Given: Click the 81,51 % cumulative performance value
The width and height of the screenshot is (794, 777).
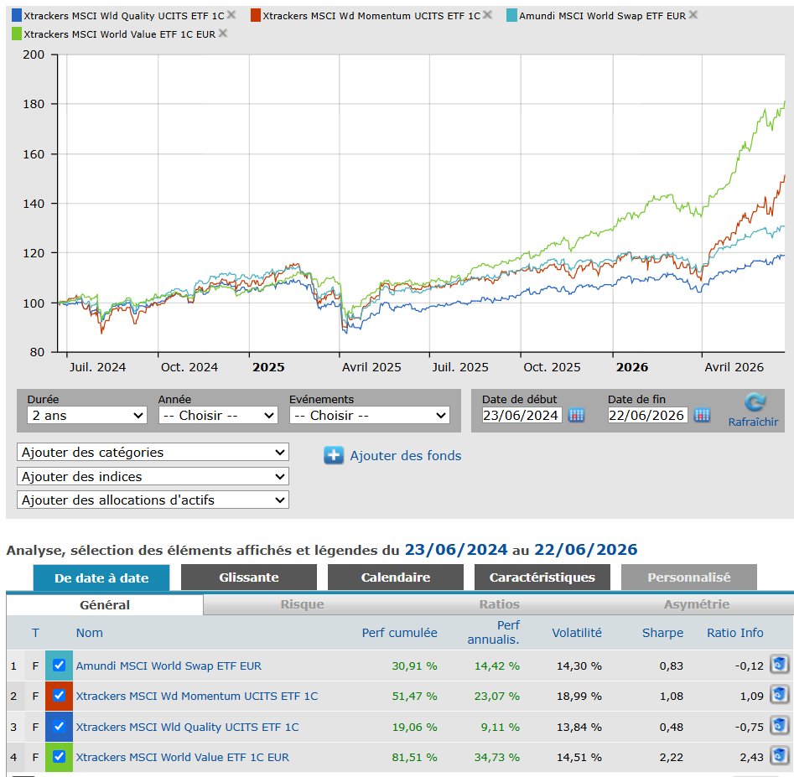Looking at the screenshot, I should point(414,757).
